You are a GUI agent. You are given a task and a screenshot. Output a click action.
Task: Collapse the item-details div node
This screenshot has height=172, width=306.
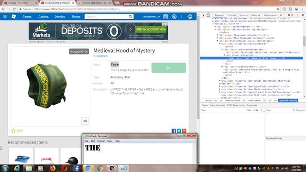tap(218, 41)
